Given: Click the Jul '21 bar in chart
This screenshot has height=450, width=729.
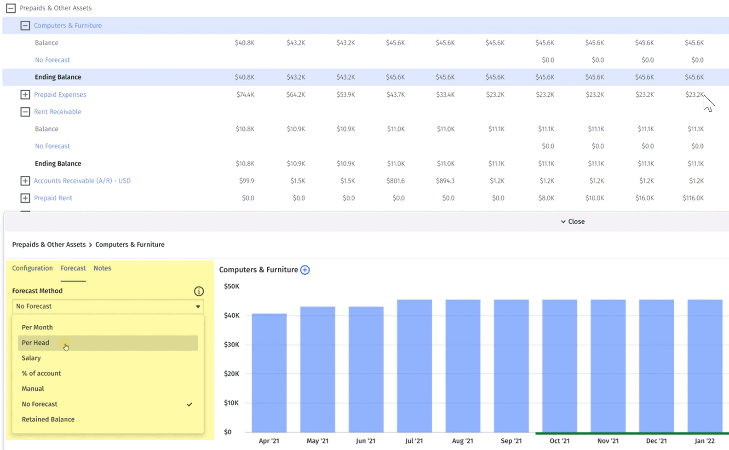Looking at the screenshot, I should click(414, 366).
